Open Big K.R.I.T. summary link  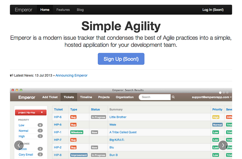[x=117, y=140]
